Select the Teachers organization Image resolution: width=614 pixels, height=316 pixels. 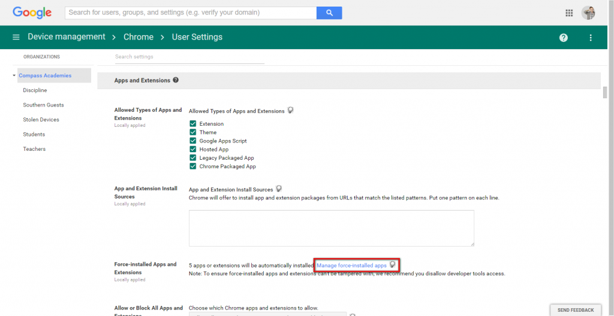click(x=34, y=149)
